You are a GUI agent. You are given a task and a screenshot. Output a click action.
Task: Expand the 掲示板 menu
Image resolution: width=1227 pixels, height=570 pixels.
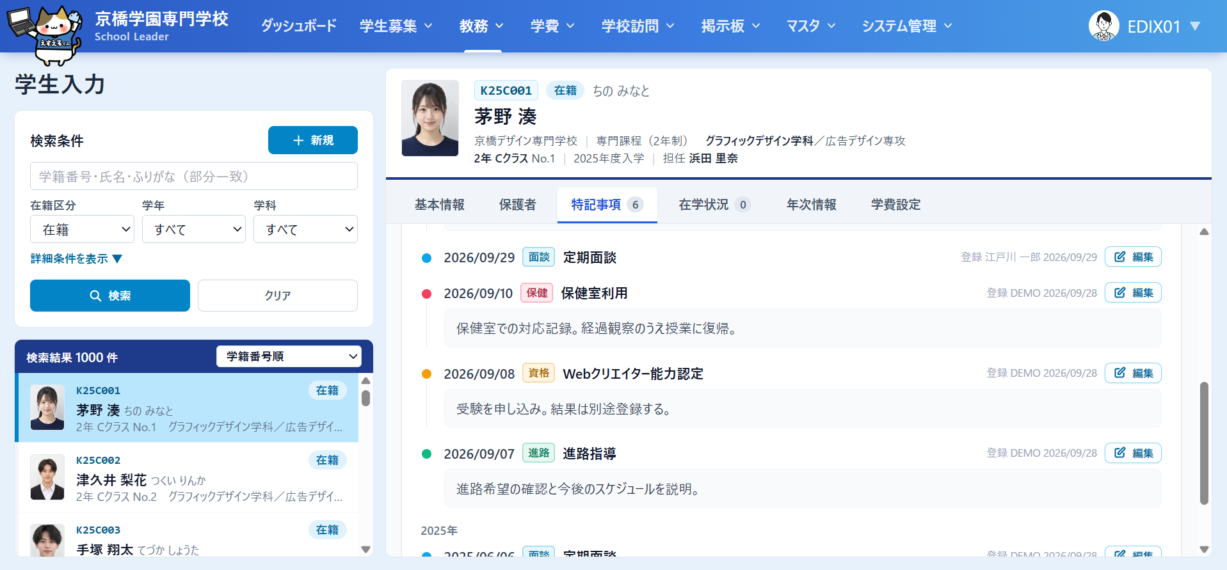click(730, 26)
